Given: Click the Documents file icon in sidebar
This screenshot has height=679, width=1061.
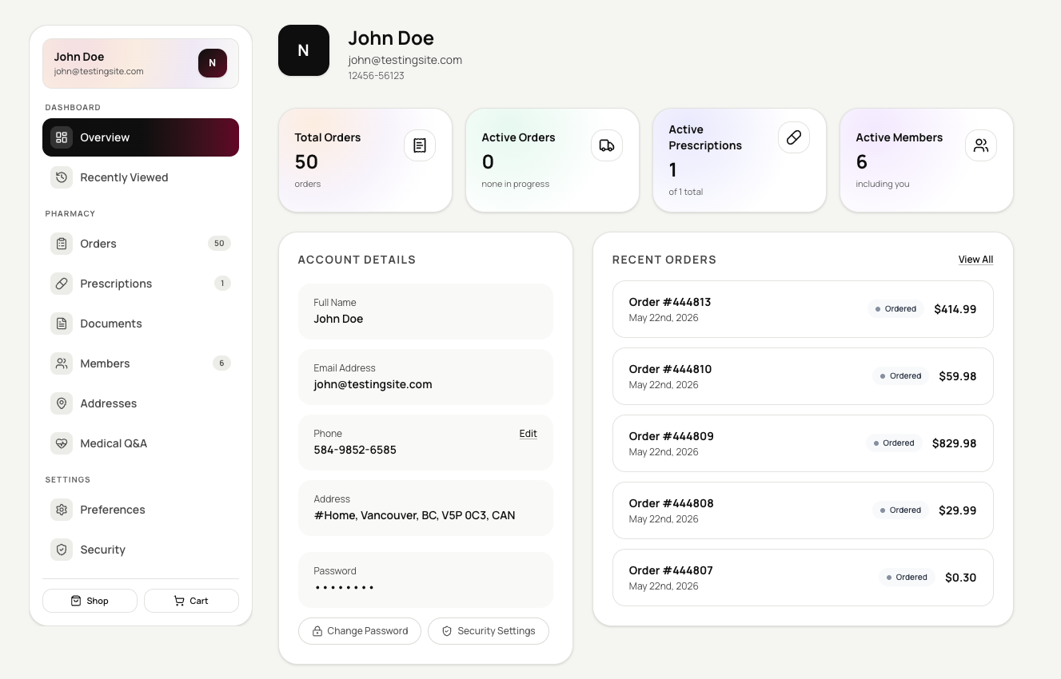Looking at the screenshot, I should pyautogui.click(x=62, y=324).
